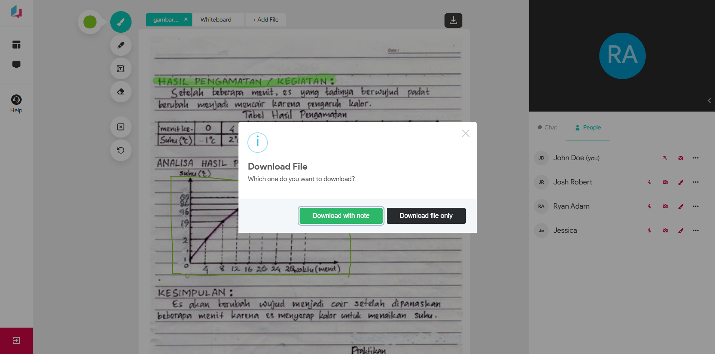715x354 pixels.
Task: Click the screen share monitor icon
Action: [16, 64]
